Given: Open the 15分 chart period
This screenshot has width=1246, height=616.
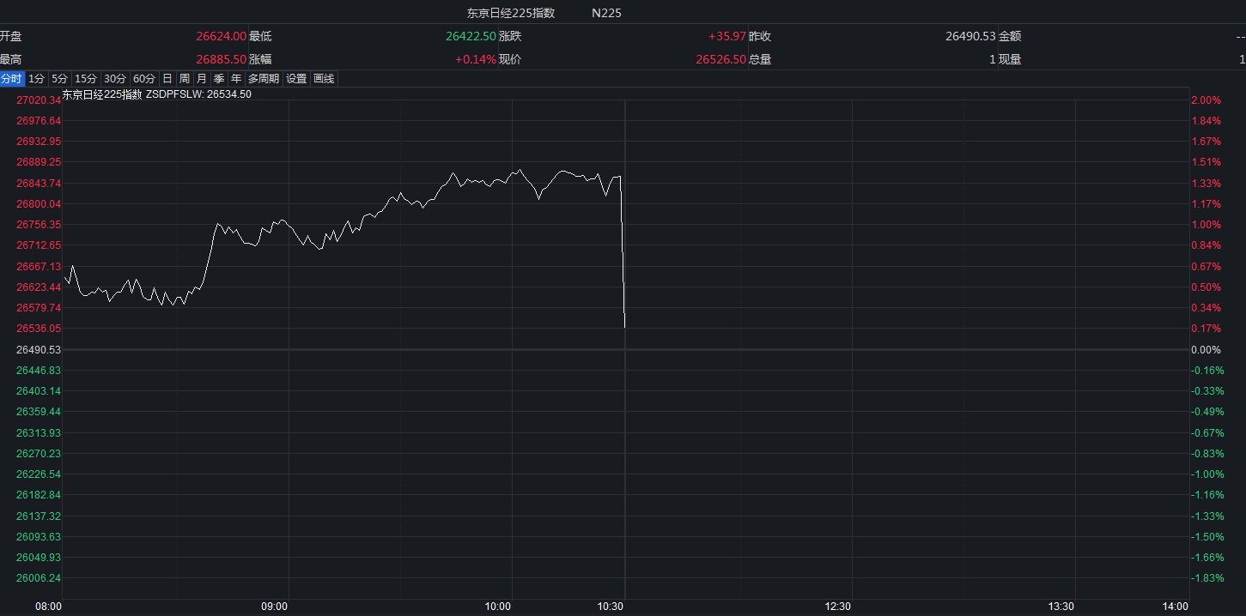Looking at the screenshot, I should [x=85, y=79].
